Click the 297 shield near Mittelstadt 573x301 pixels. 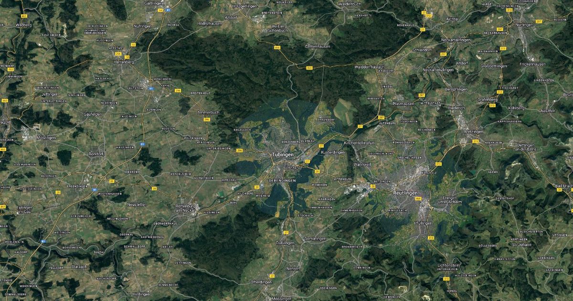point(422,95)
